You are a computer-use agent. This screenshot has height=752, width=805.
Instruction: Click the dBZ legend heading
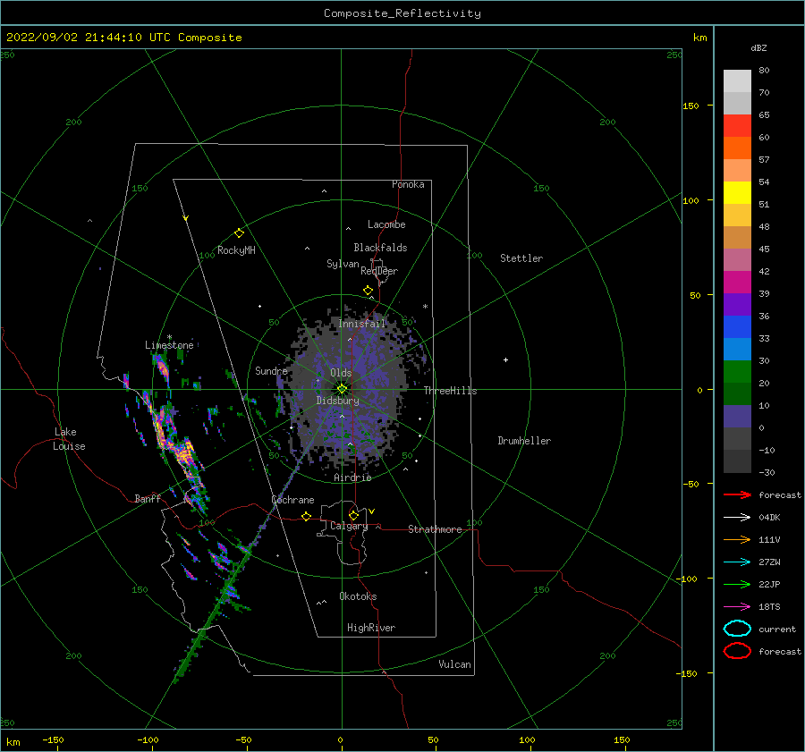pyautogui.click(x=758, y=47)
